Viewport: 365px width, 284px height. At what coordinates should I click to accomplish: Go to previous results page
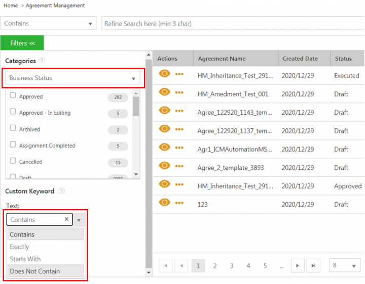(x=181, y=265)
